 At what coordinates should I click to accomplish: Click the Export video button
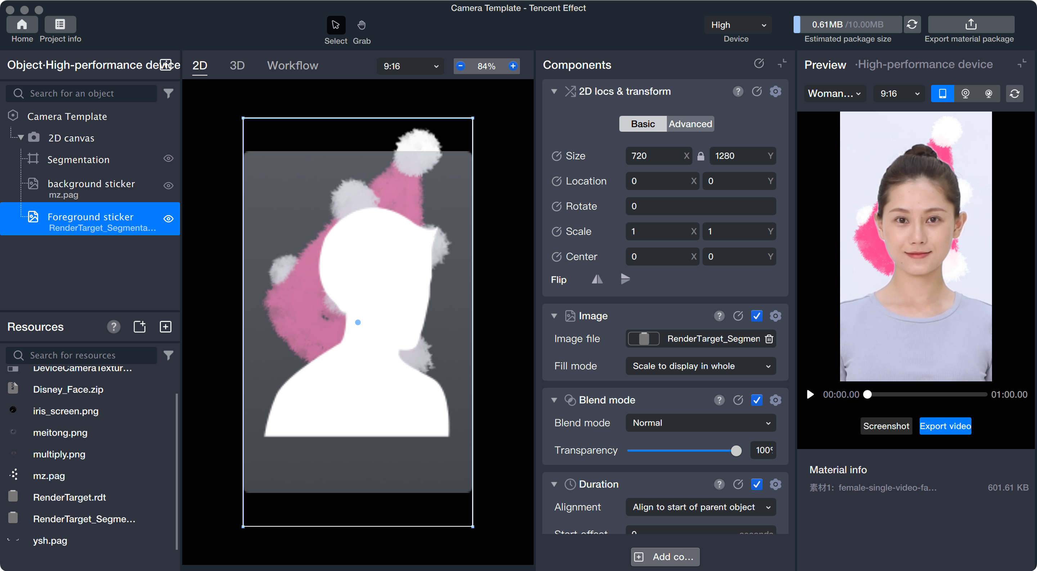click(945, 426)
